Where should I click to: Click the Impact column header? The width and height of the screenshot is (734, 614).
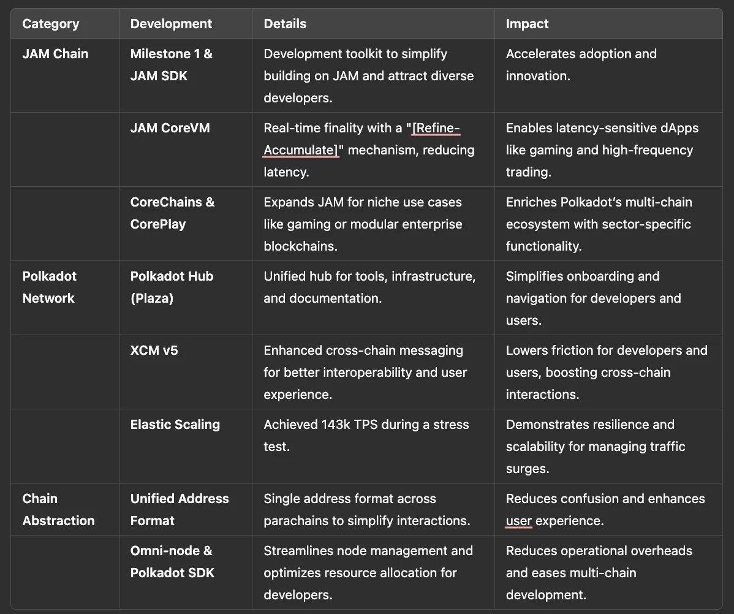tap(527, 24)
